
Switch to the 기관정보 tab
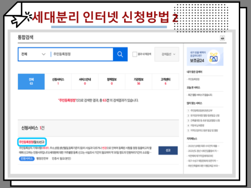138,82
